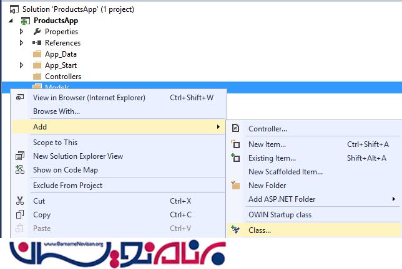Click the New Solution Explorer View icon
This screenshot has width=402, height=269.
coord(20,156)
